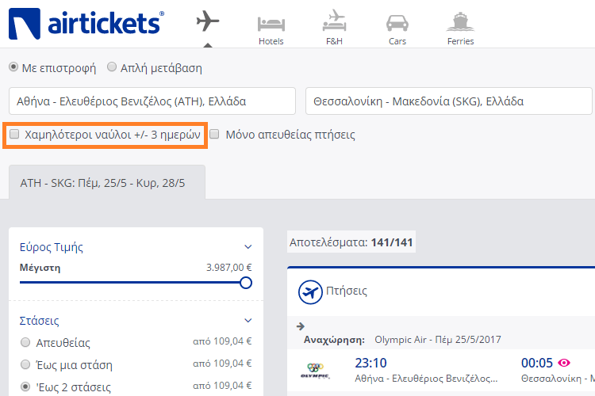Open the Hotels bed icon

(x=271, y=24)
